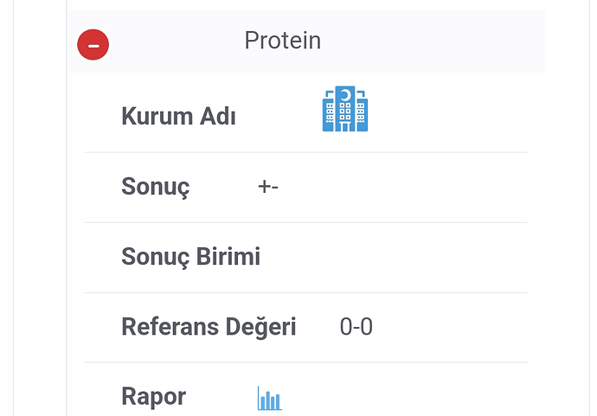
Task: Click the Referans Değeri label
Action: pos(209,327)
